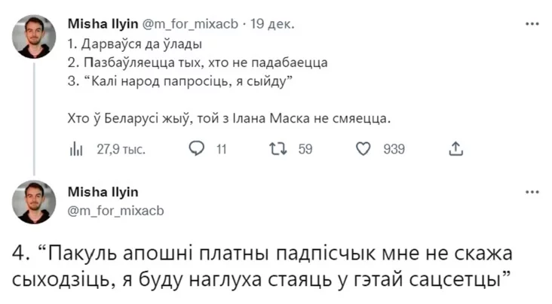This screenshot has height=304, width=552.
Task: Open Misha Ilyin name in the first tweet
Action: (x=103, y=23)
